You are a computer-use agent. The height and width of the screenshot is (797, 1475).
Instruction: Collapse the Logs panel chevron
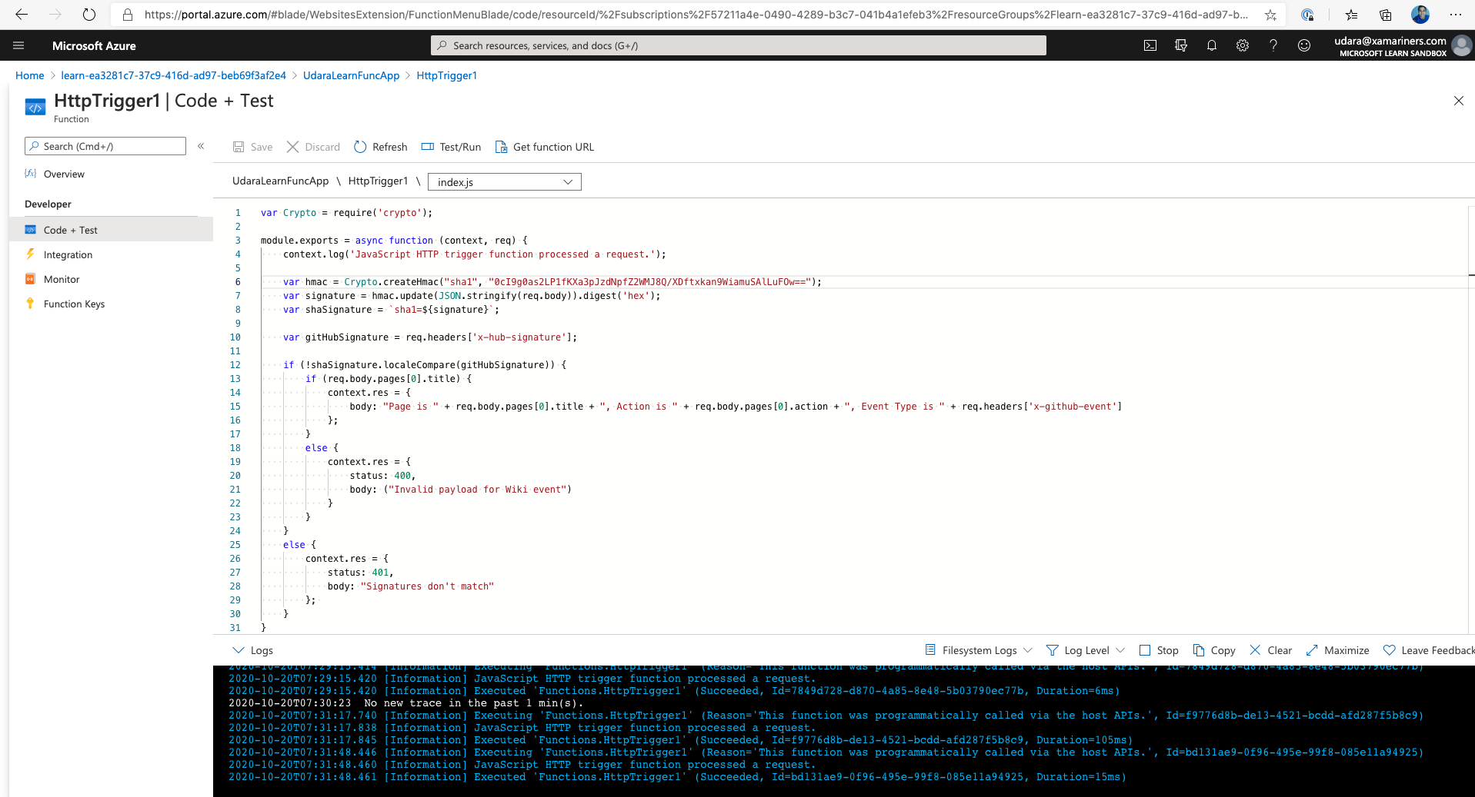coord(239,650)
